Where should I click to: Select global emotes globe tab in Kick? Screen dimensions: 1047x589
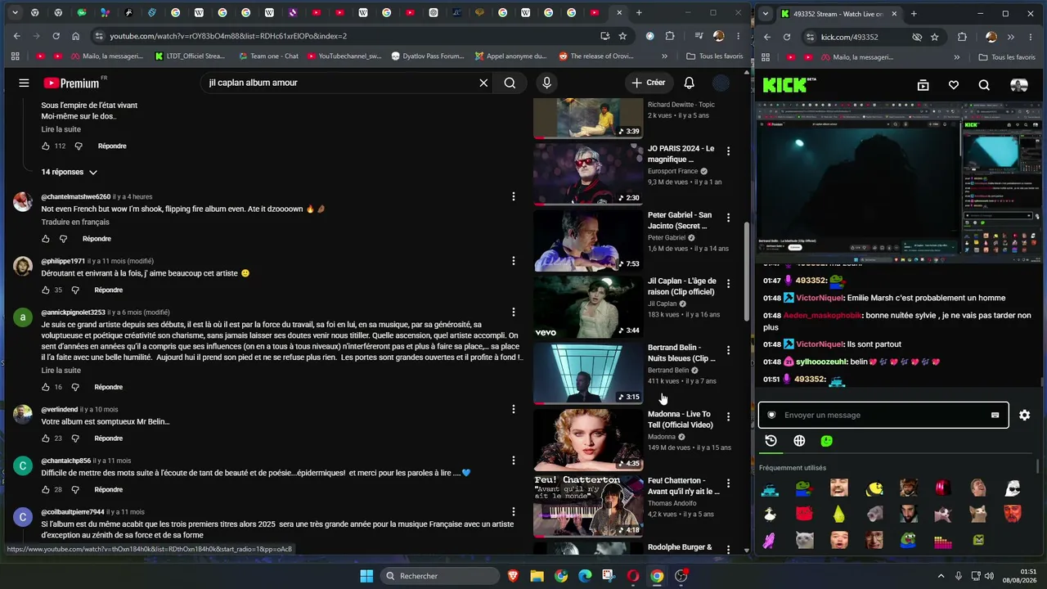tap(799, 441)
